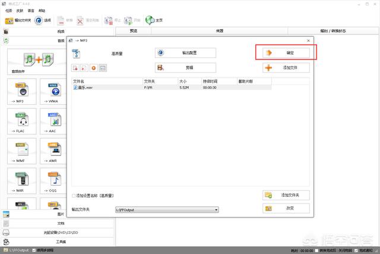Click the 改变 output folder button

(286, 208)
